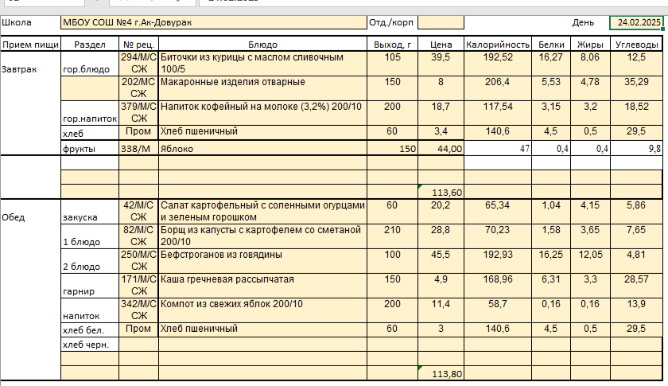Click the хлеб черн. section cell
This screenshot has width=668, height=386.
point(89,345)
